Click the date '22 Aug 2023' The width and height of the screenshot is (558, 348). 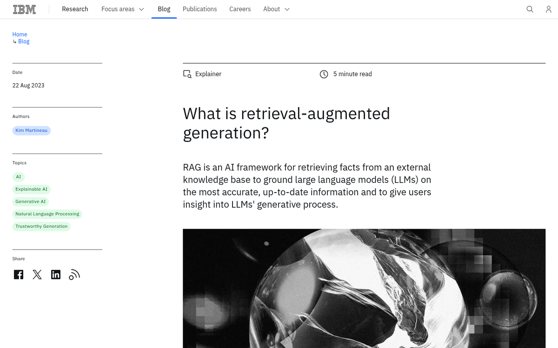(x=28, y=85)
